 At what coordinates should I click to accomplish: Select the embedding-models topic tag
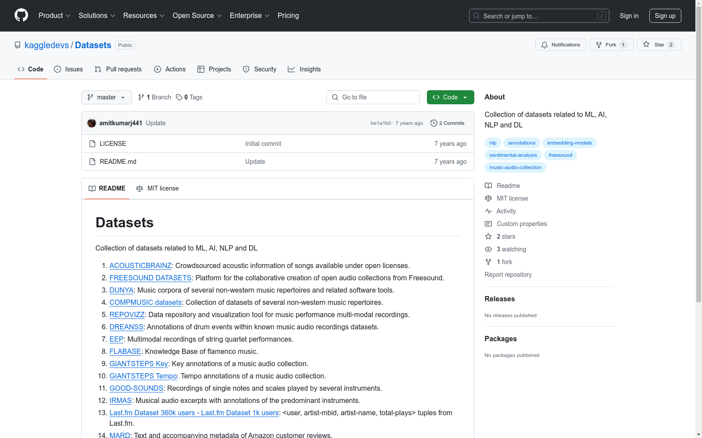click(x=569, y=143)
